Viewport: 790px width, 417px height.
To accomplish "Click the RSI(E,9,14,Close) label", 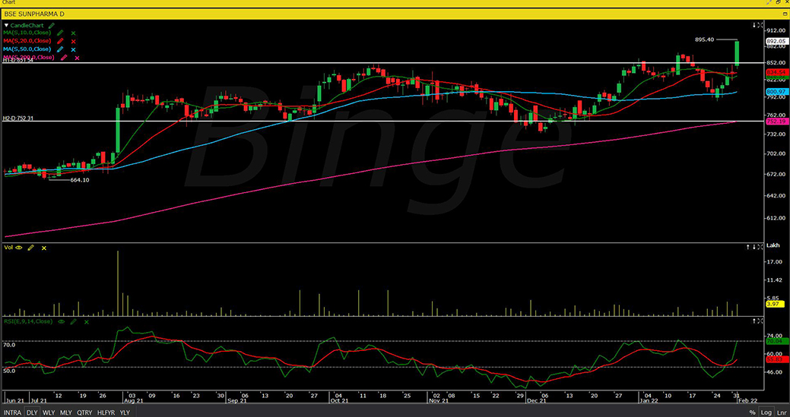I will [x=28, y=321].
